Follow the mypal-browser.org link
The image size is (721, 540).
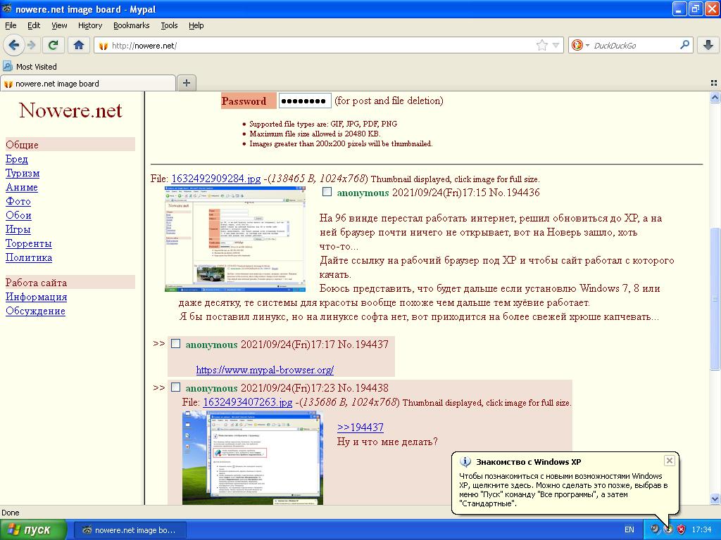(265, 370)
